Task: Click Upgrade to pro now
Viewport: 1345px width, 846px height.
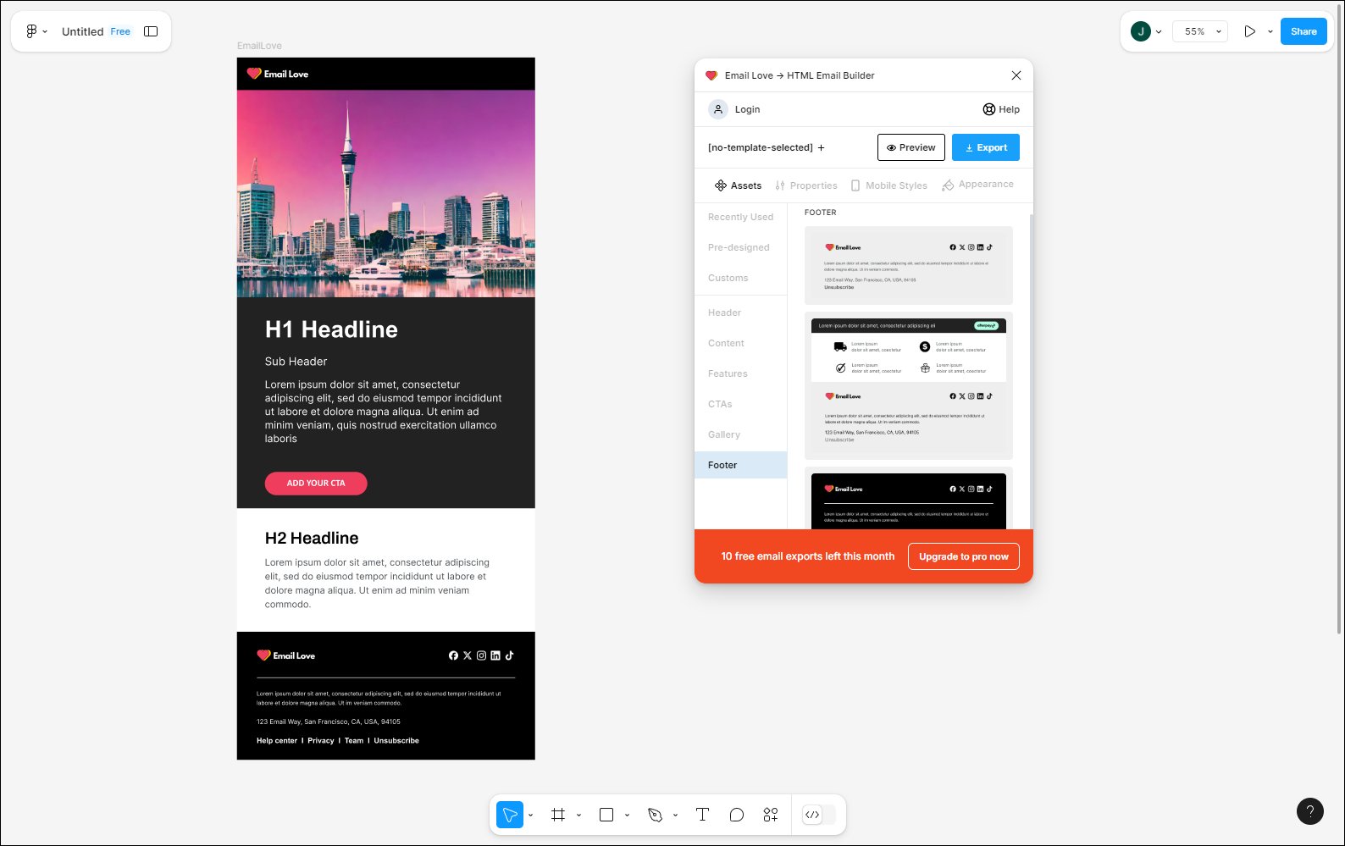Action: point(964,556)
